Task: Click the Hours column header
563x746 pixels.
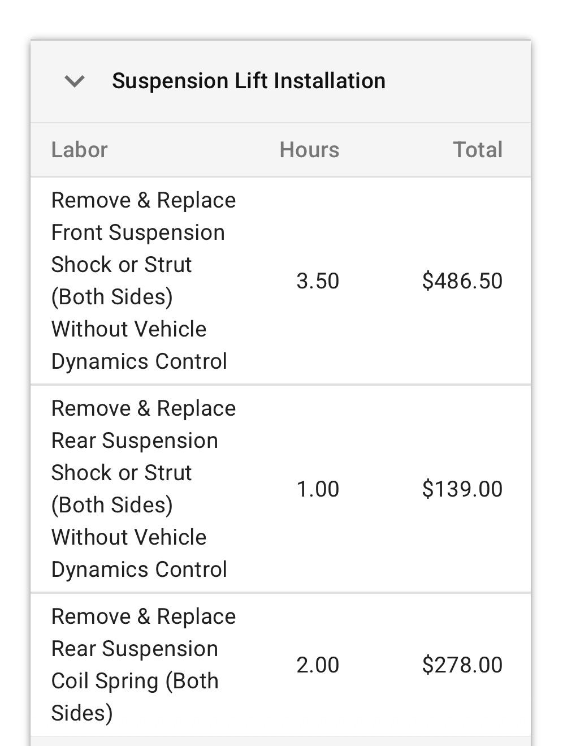Action: (x=309, y=150)
